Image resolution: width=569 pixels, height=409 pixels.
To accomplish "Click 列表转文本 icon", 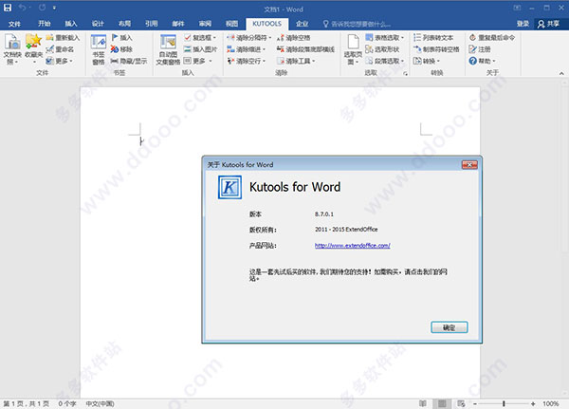I will click(433, 37).
